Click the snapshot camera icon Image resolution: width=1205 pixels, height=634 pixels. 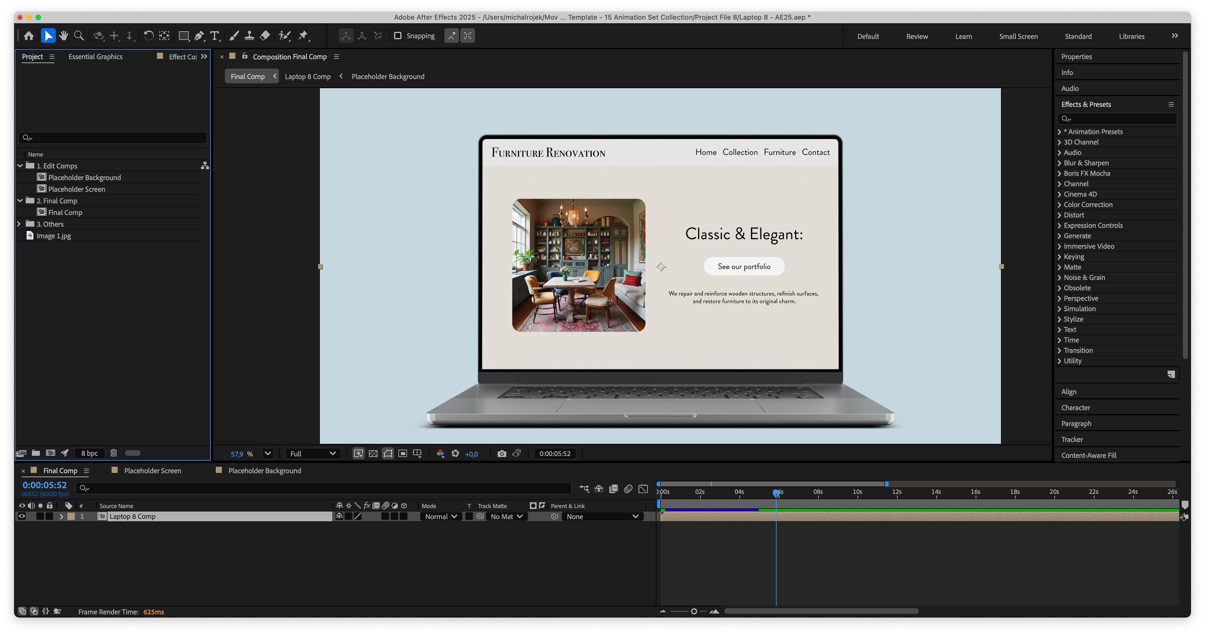[501, 453]
